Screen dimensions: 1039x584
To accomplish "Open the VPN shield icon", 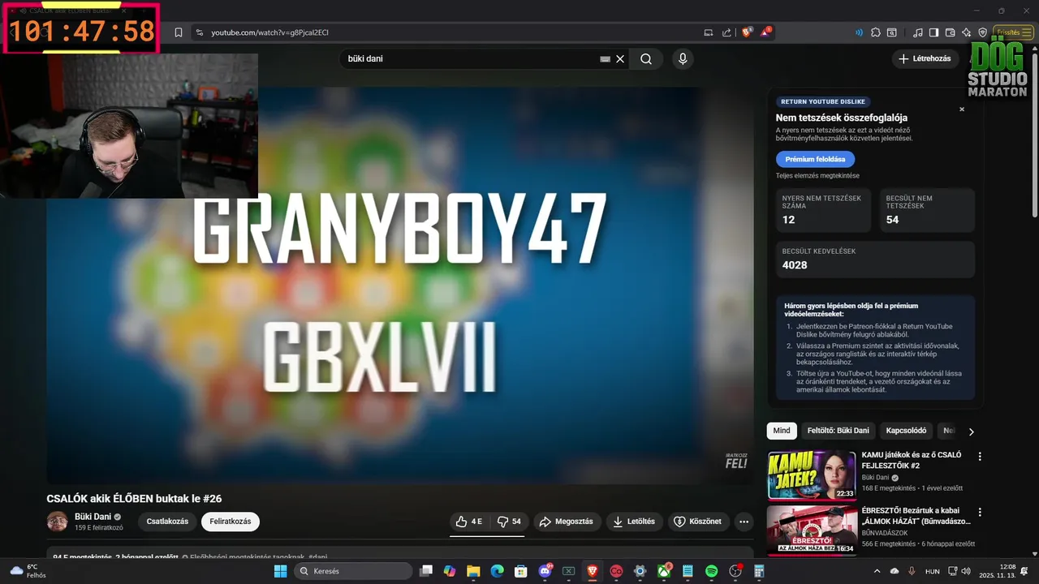I will click(982, 32).
